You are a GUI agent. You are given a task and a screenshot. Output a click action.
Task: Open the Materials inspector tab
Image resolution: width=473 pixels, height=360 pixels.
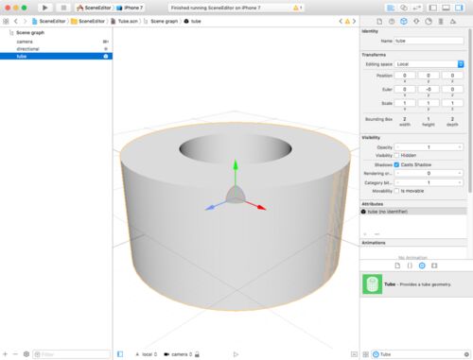point(429,22)
